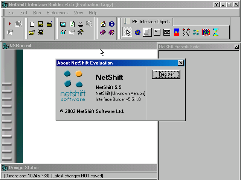241x180 pixels.
Task: Open the File menu
Action: point(11,13)
